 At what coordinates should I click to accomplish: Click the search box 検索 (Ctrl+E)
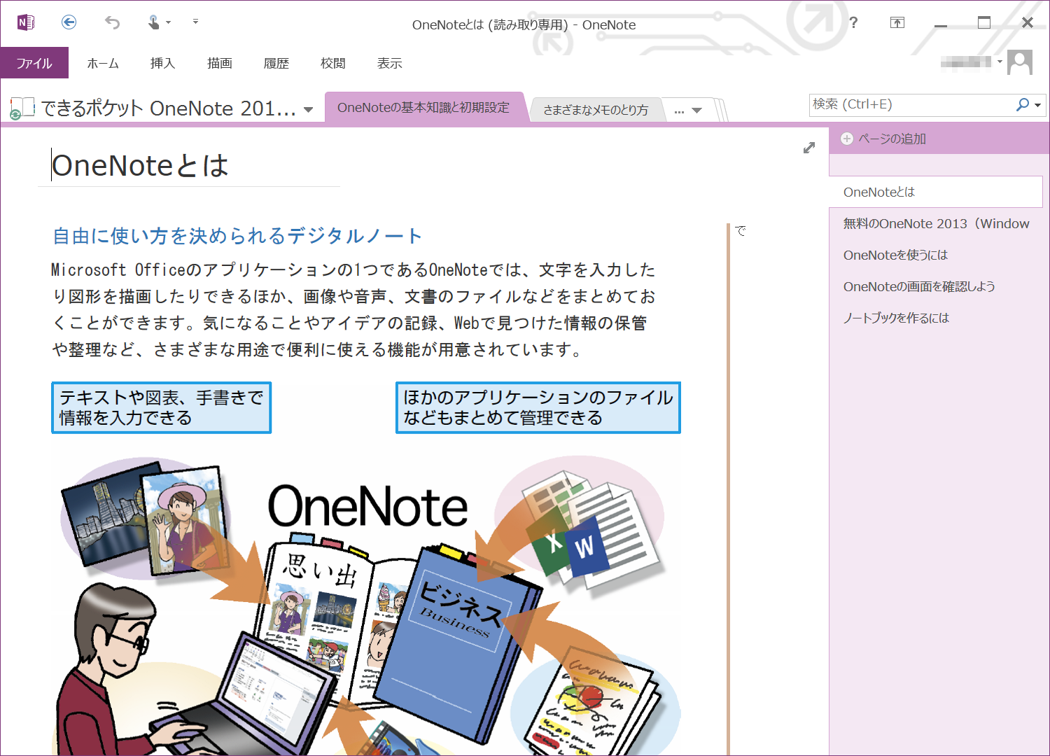click(910, 104)
